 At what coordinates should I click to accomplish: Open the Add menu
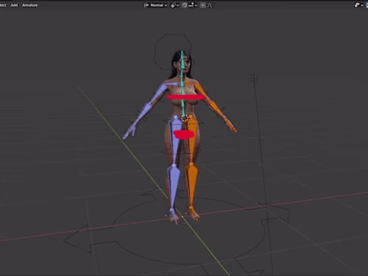tap(14, 5)
